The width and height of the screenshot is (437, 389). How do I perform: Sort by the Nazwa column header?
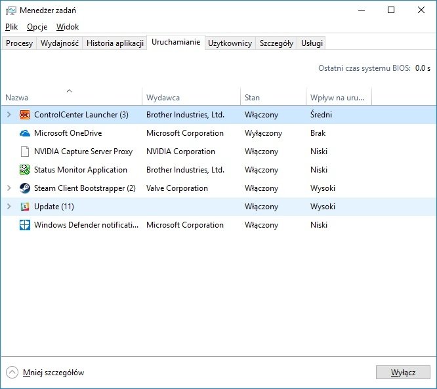point(72,96)
